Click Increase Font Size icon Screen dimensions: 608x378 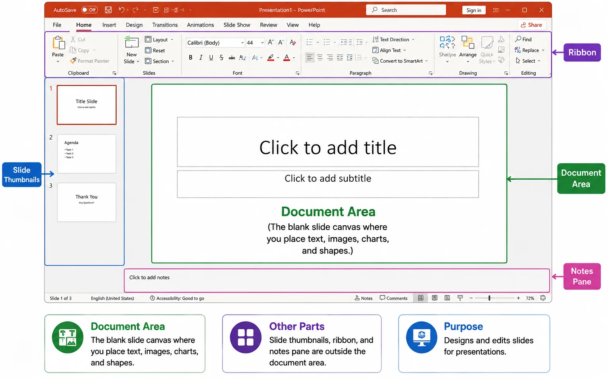point(271,42)
